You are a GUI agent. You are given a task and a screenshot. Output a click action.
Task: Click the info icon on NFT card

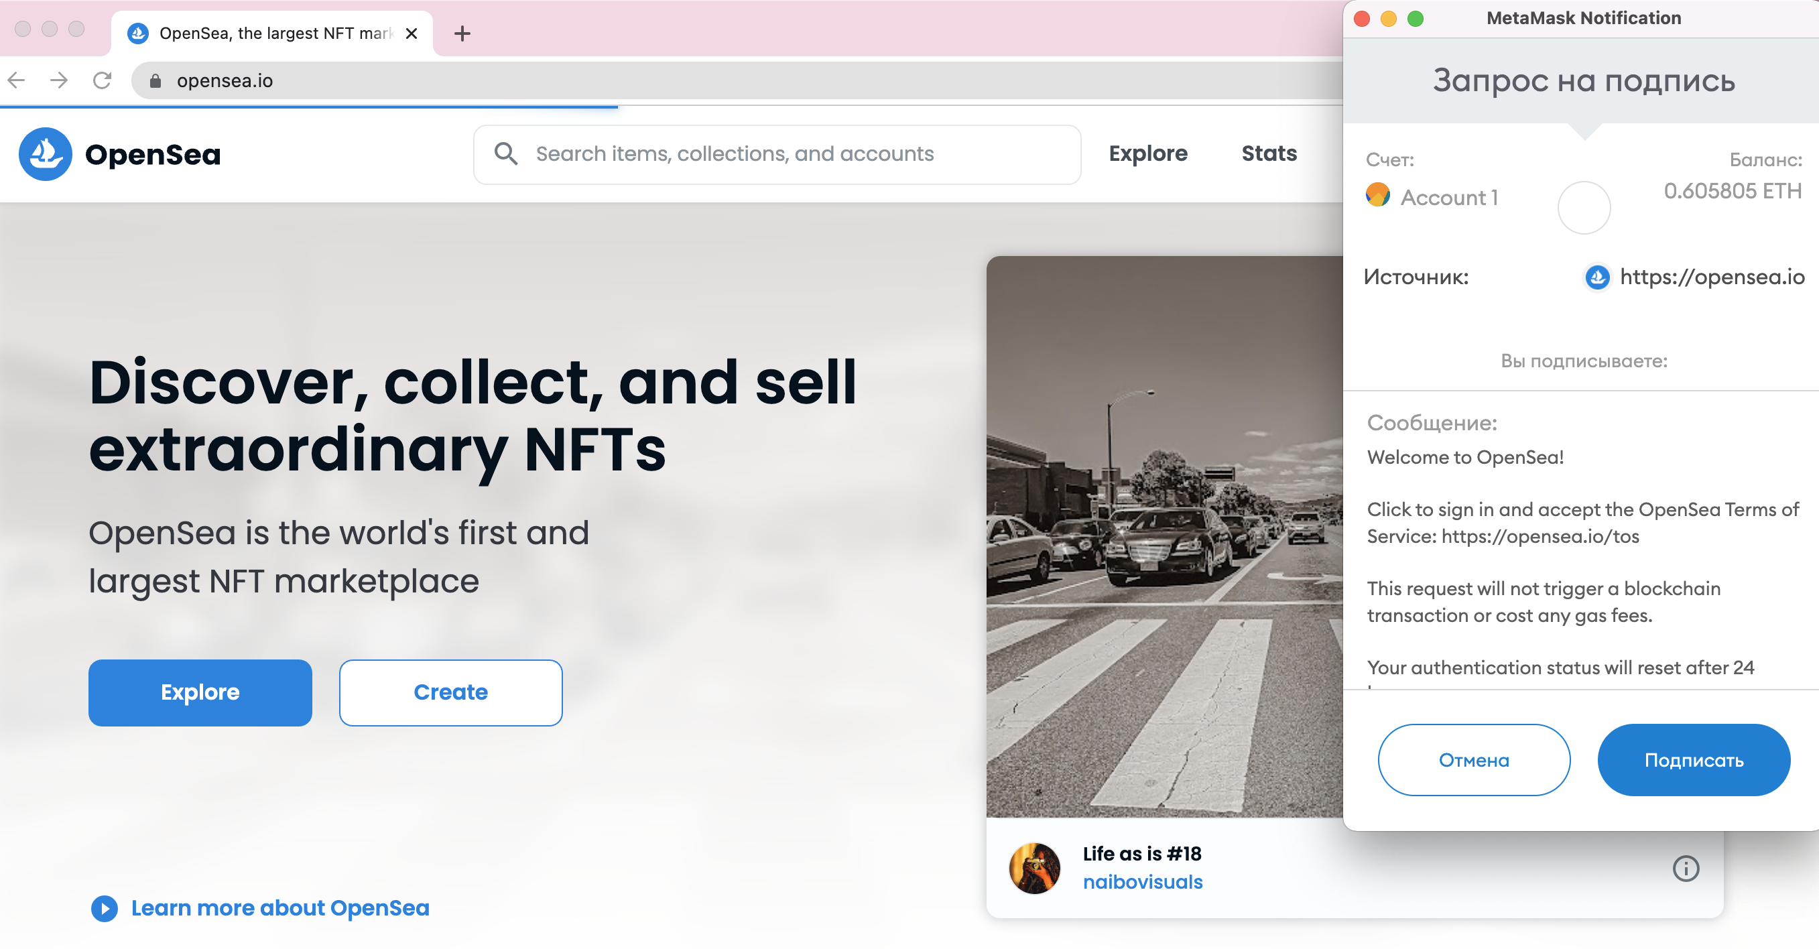click(x=1686, y=868)
